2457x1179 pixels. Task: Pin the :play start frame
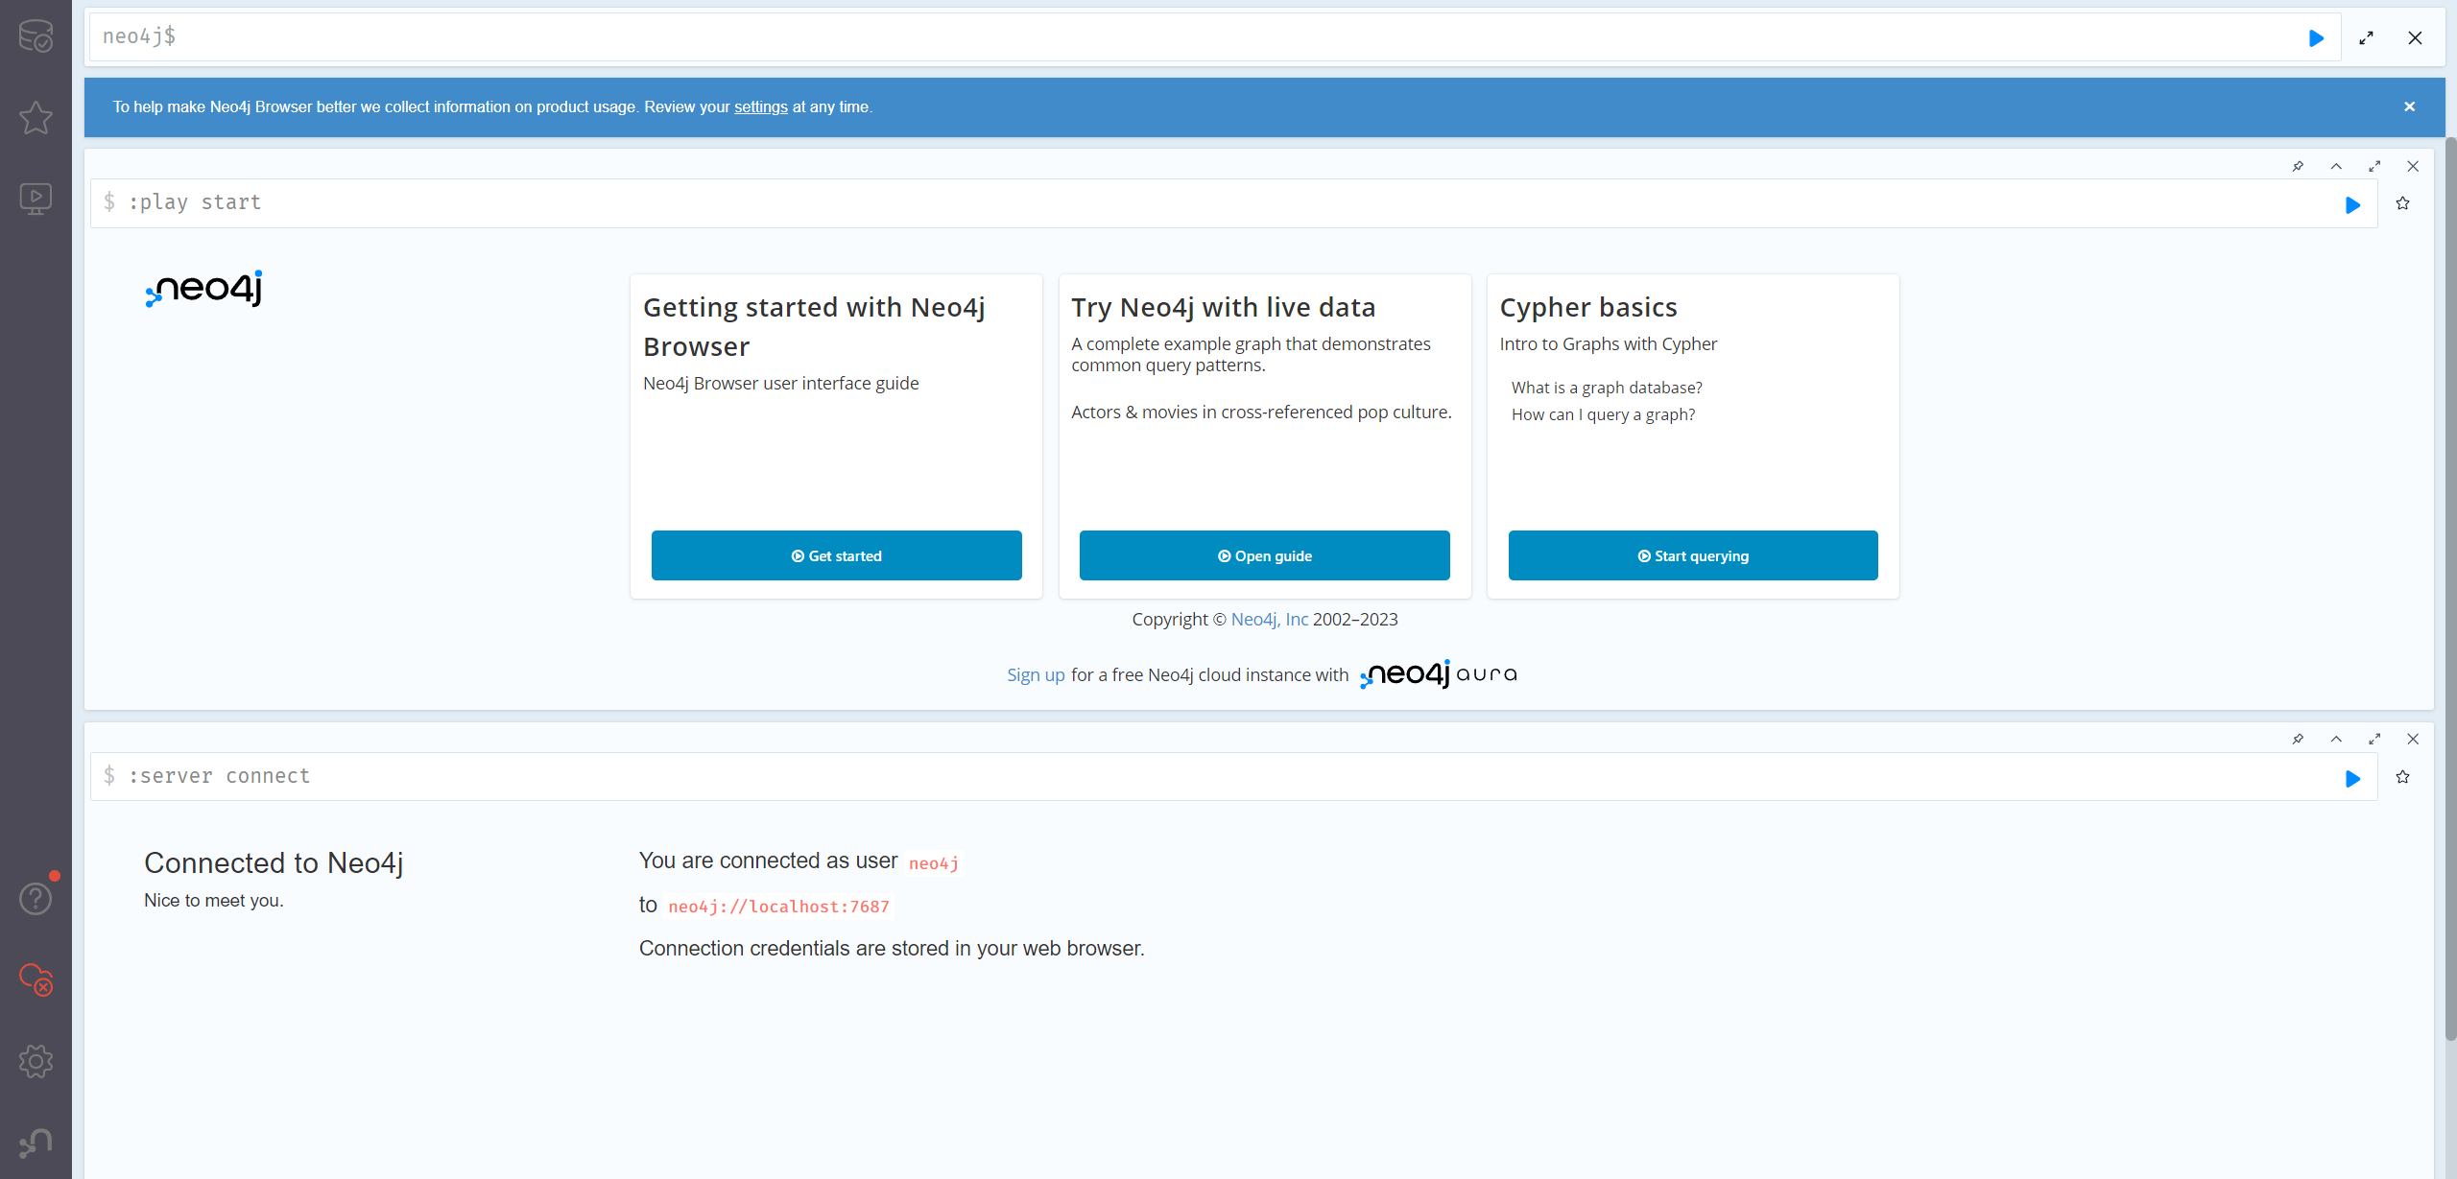click(2298, 166)
